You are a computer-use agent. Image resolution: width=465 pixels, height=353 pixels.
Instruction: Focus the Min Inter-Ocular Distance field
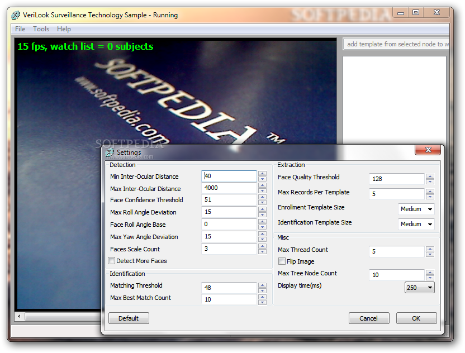click(x=229, y=176)
